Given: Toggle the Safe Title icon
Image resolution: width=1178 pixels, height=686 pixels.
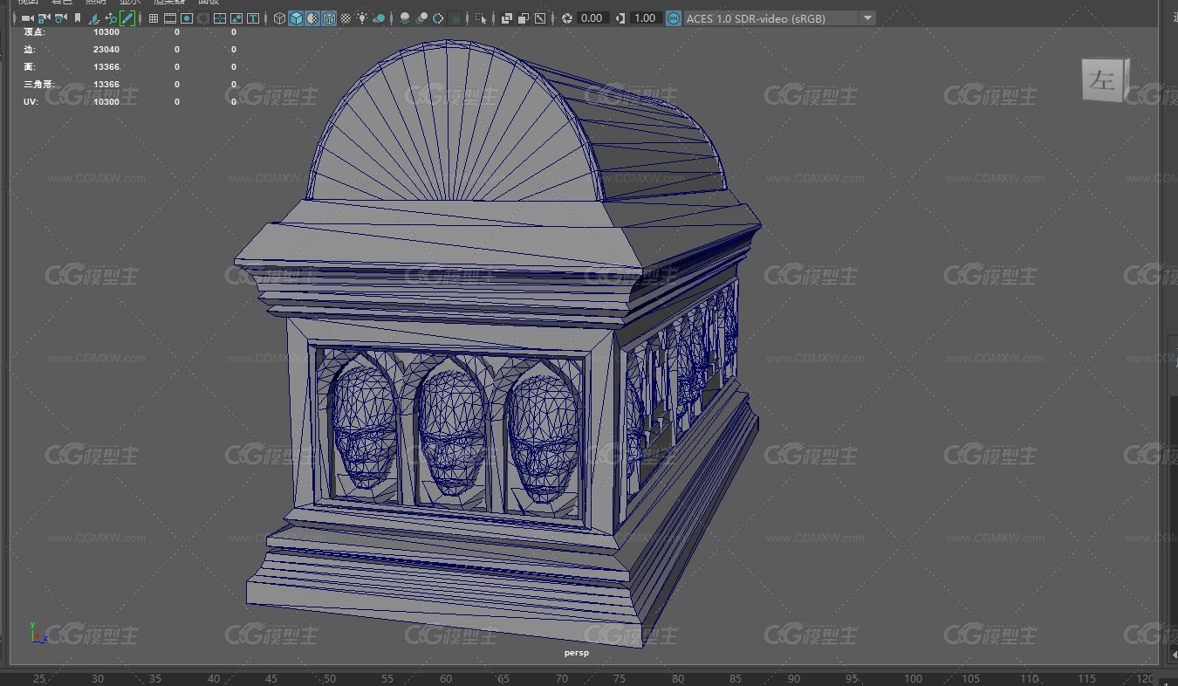Looking at the screenshot, I should click(x=253, y=18).
